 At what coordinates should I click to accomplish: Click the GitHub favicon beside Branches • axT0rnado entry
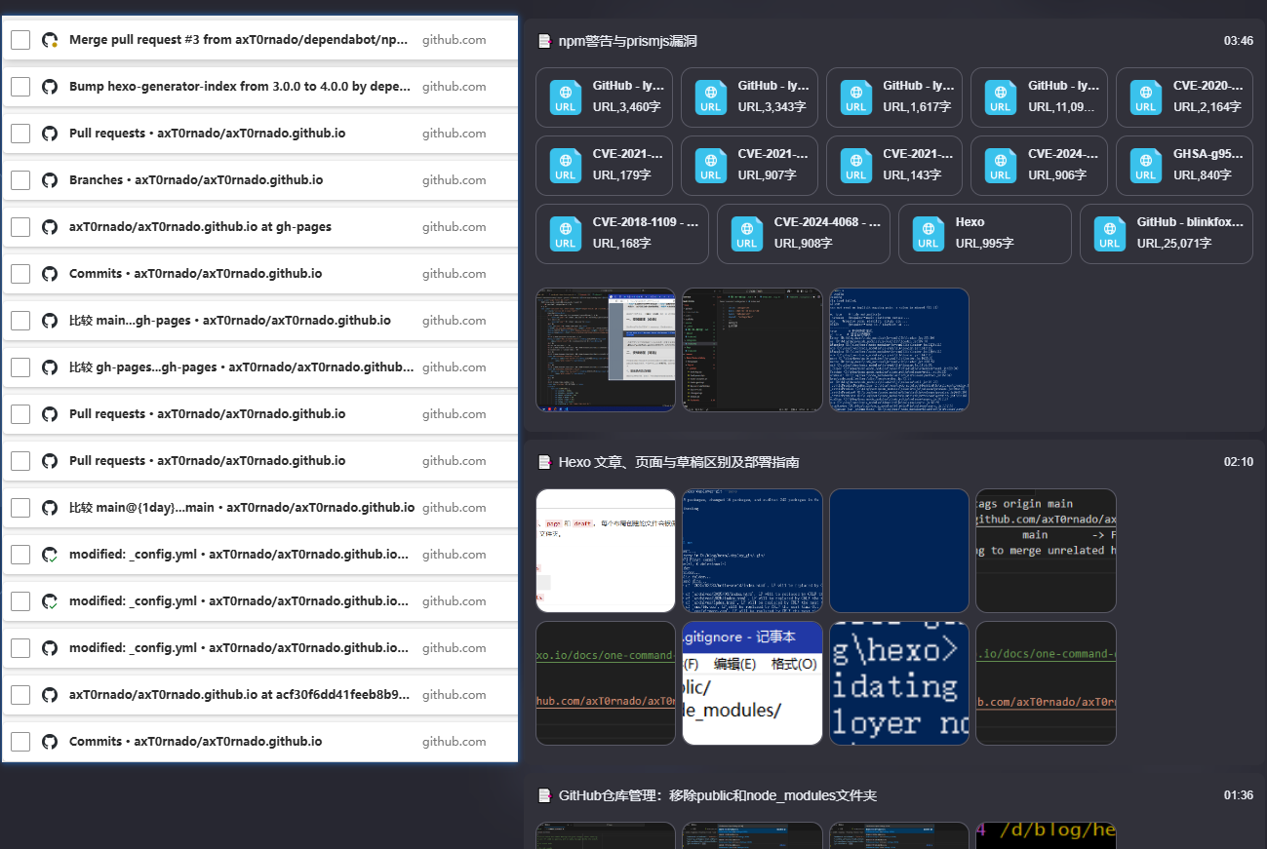[x=49, y=179]
